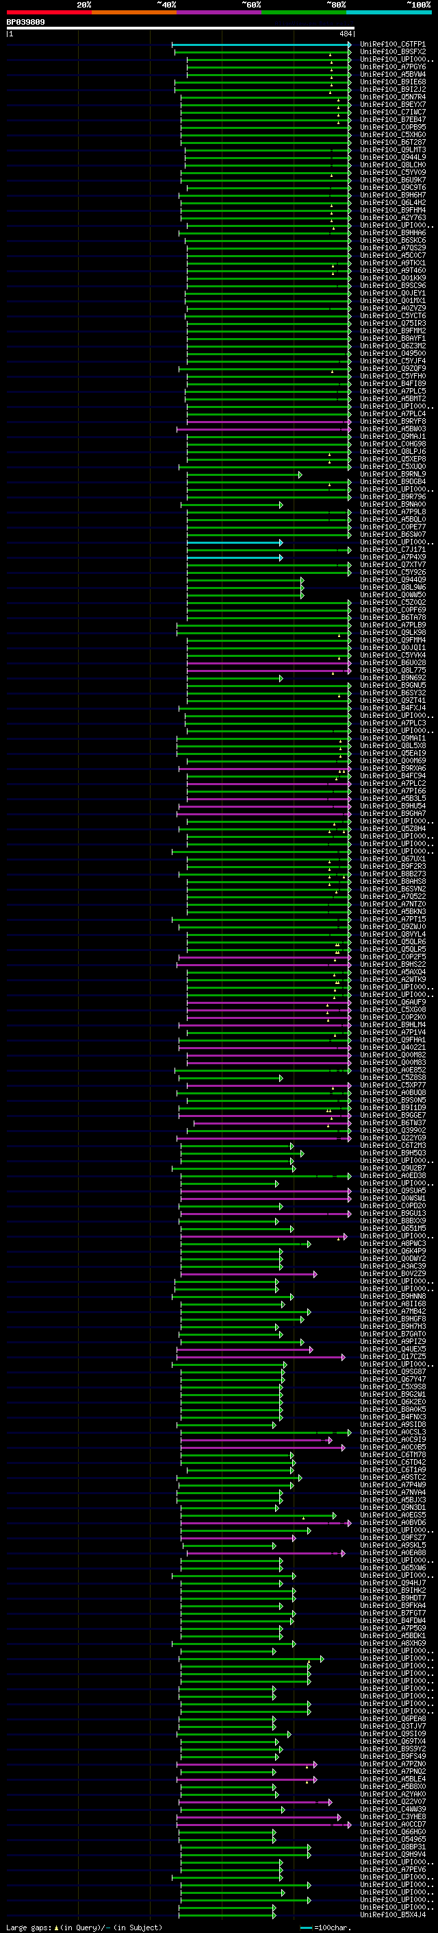Screen dimensions: 438x1933
Task: Click on UniRef100_Q8LCH0
Action: [393, 165]
